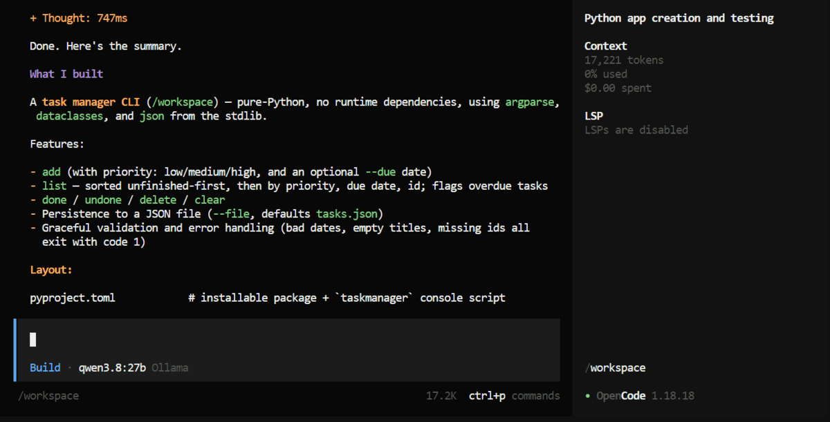Click the installable package comment text
The width and height of the screenshot is (830, 422).
[x=347, y=298]
